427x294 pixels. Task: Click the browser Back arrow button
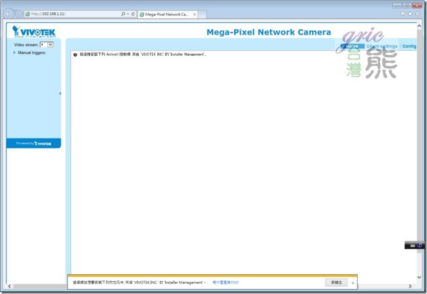(8, 14)
